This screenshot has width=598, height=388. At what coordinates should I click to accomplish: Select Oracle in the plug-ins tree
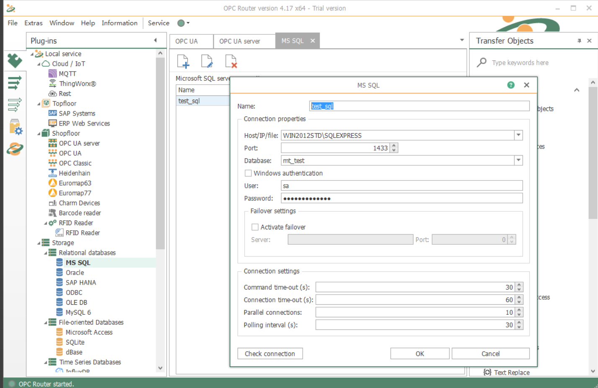(75, 272)
